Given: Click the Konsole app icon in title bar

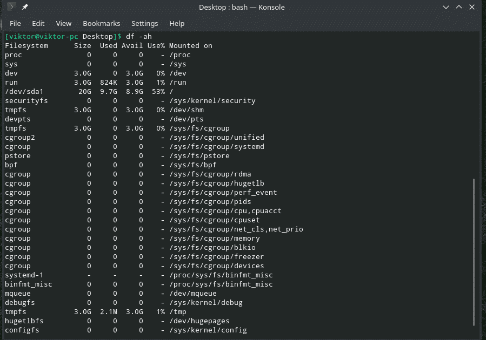Looking at the screenshot, I should coord(12,7).
